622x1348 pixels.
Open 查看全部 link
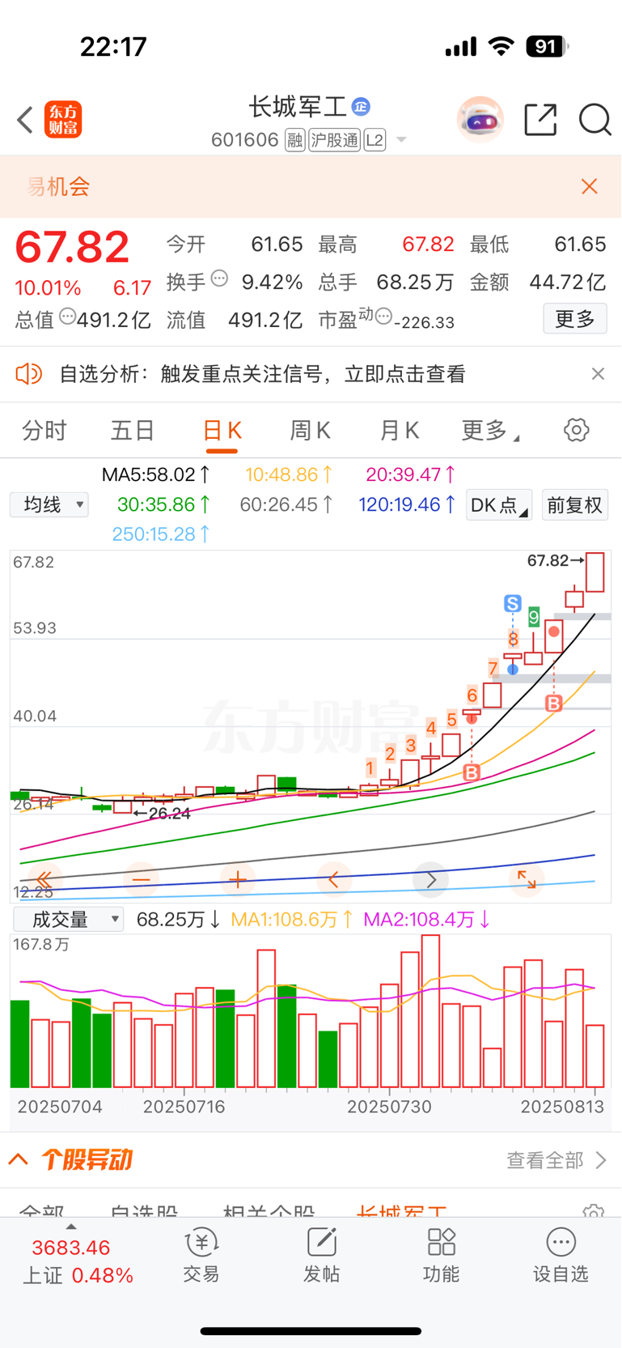pos(556,1160)
